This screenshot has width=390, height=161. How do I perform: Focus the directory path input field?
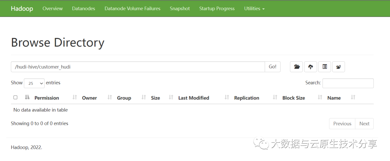pos(138,67)
